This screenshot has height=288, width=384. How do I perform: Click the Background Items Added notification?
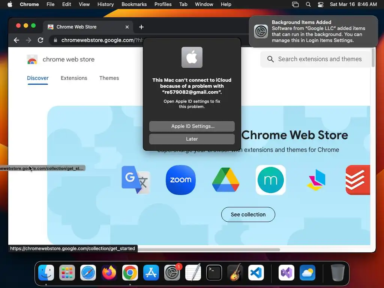pyautogui.click(x=313, y=31)
